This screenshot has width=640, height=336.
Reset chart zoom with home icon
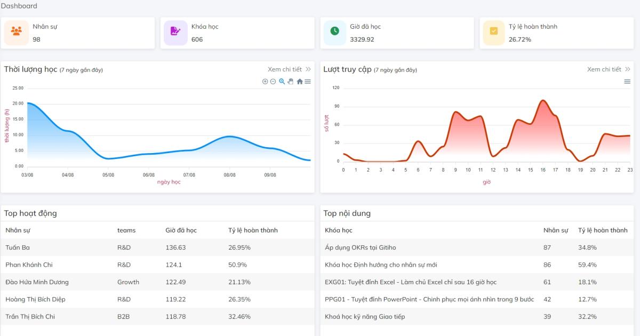300,82
